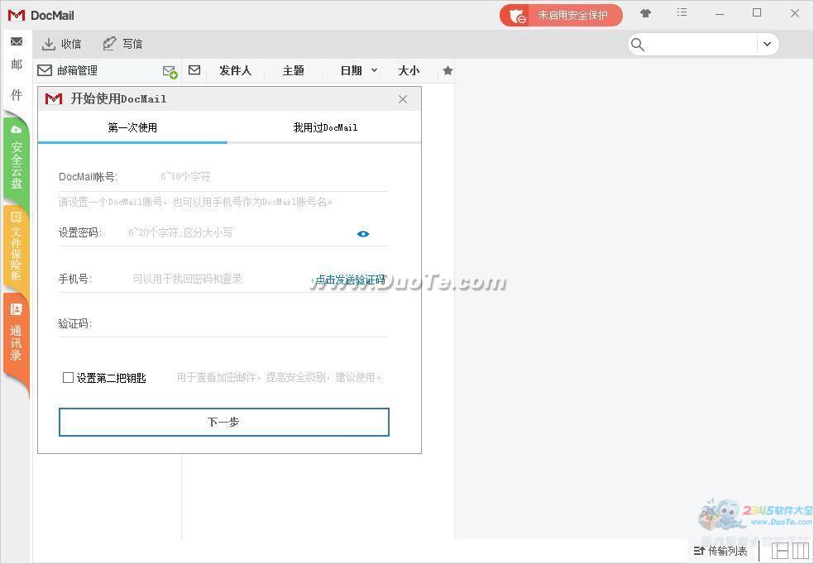Click the 日期 column sort arrow
Image resolution: width=814 pixels, height=564 pixels.
(x=374, y=71)
